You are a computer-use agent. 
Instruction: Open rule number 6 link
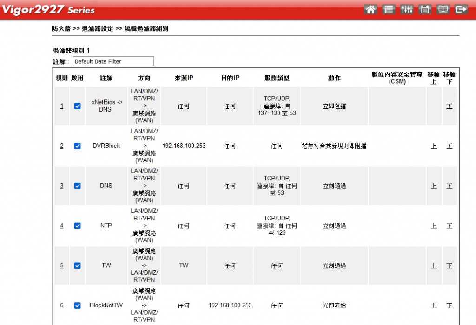(x=62, y=305)
